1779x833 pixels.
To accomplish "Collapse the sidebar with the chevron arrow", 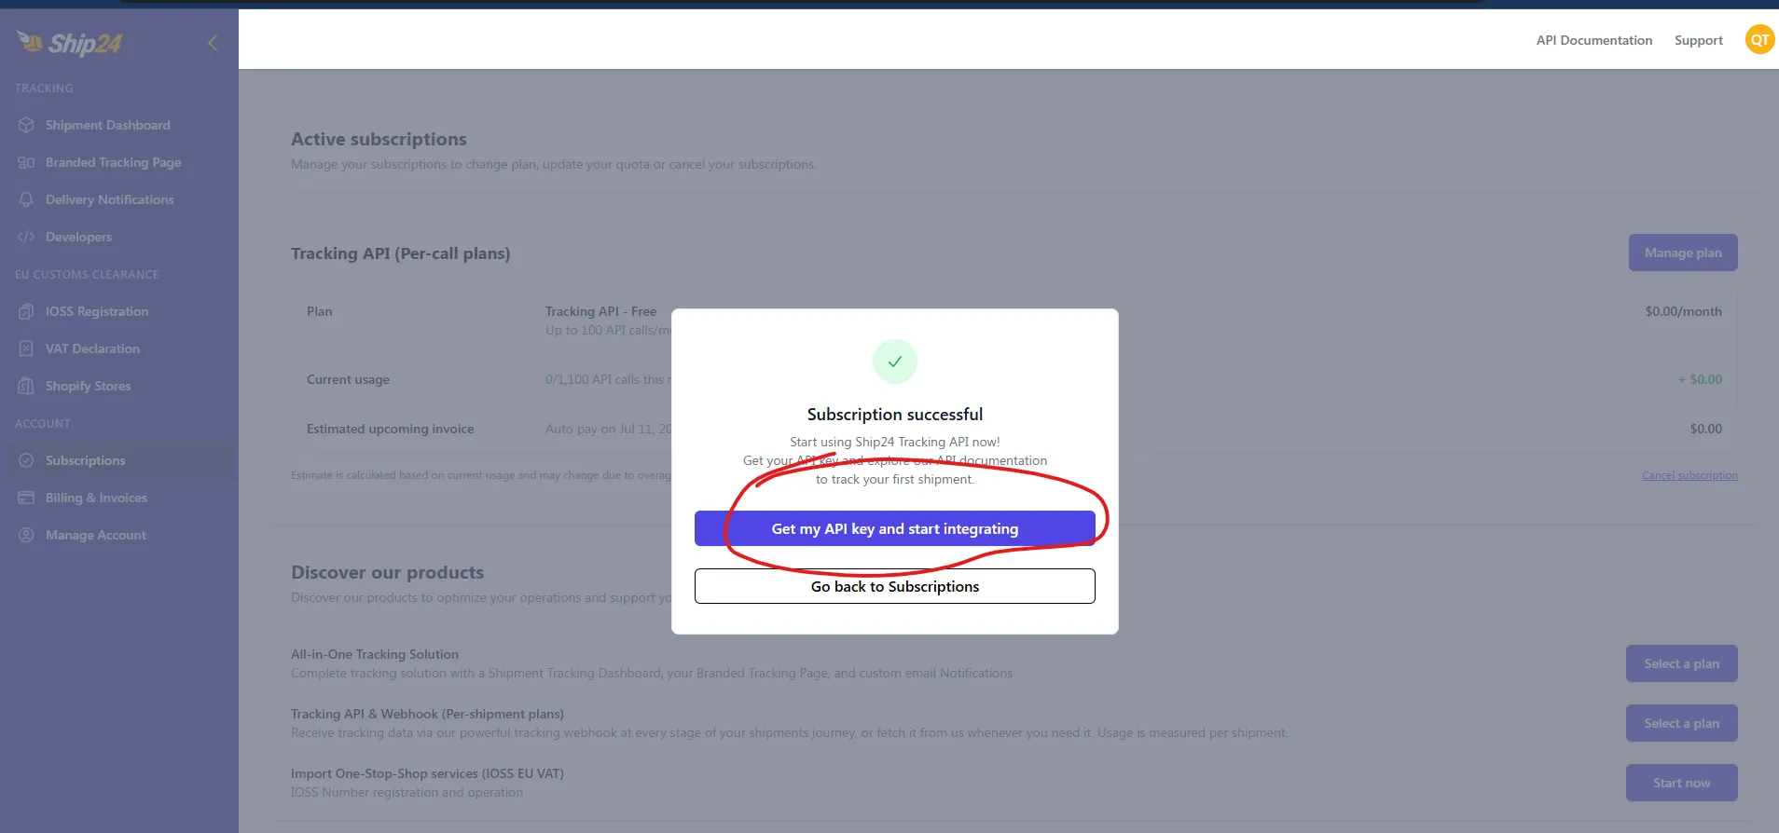I will pos(213,43).
